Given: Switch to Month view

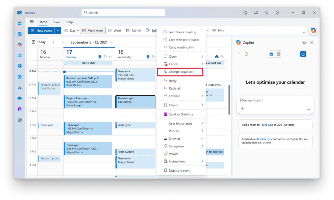Looking at the screenshot, I should pyautogui.click(x=134, y=31).
